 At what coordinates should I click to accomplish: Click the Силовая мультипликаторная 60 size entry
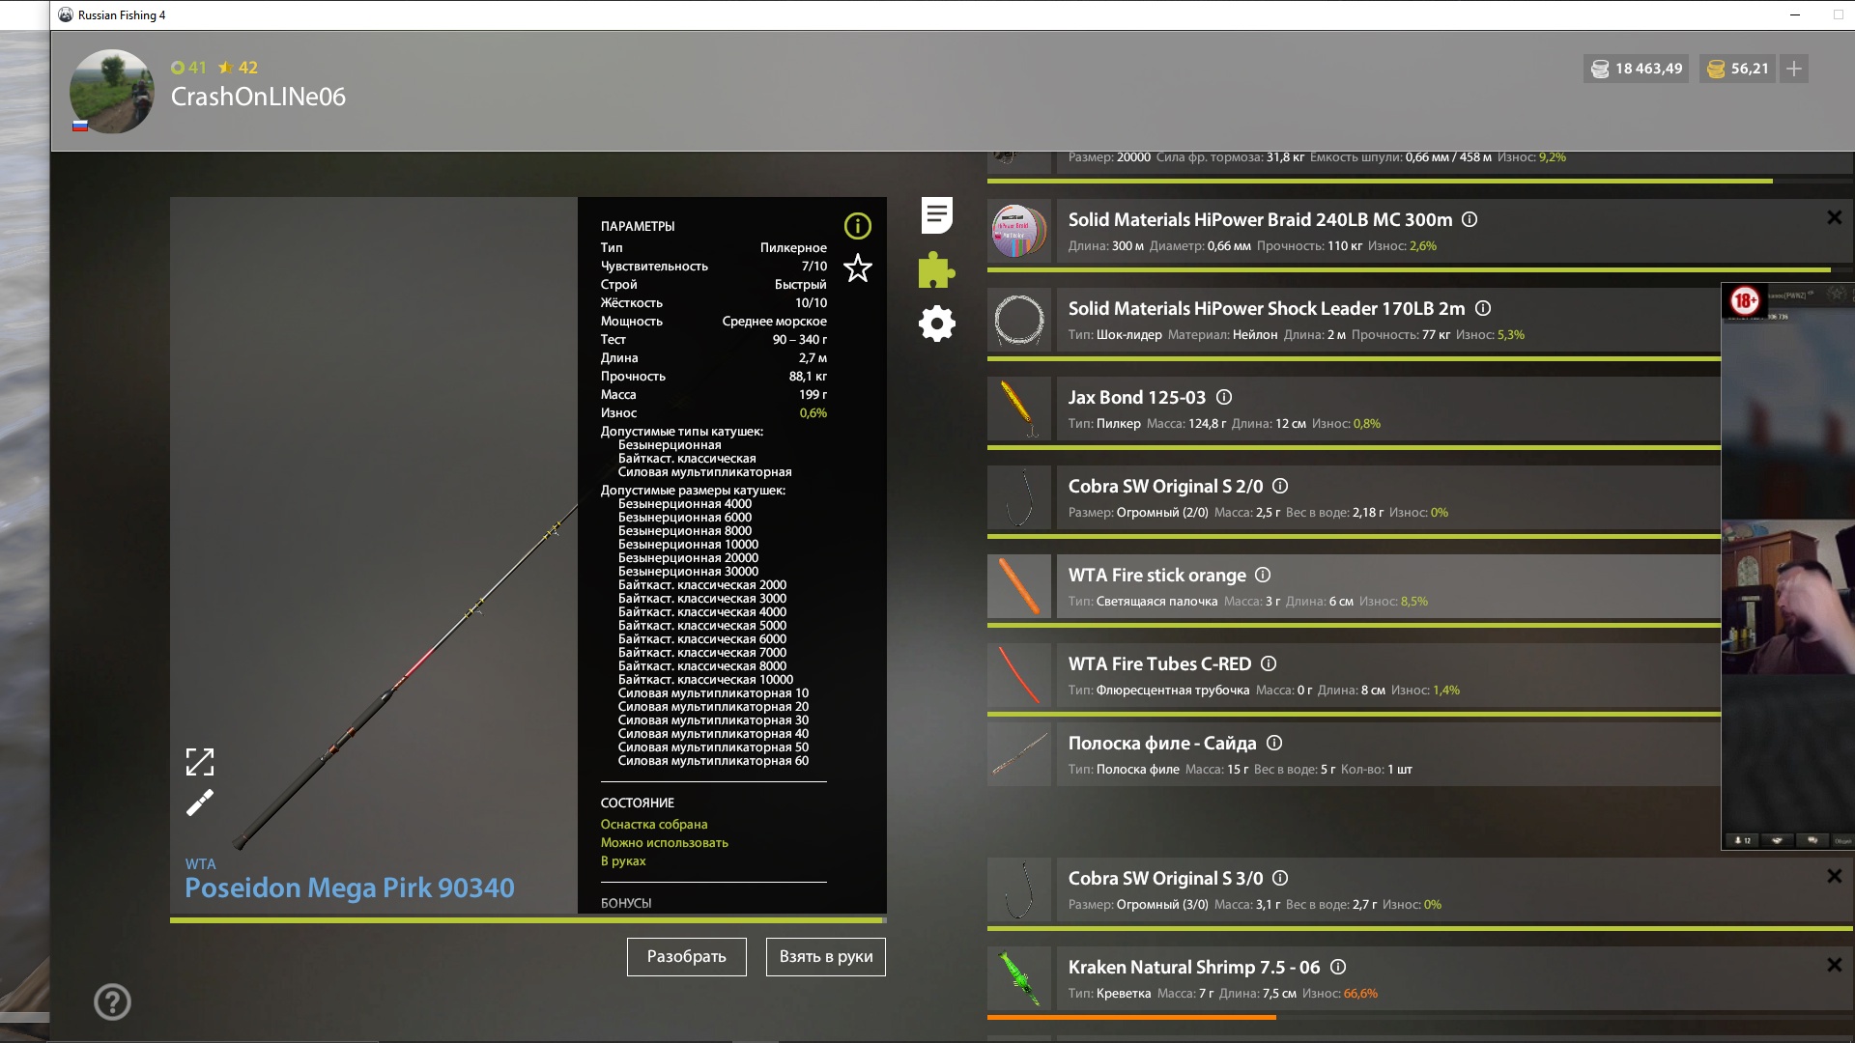(713, 761)
